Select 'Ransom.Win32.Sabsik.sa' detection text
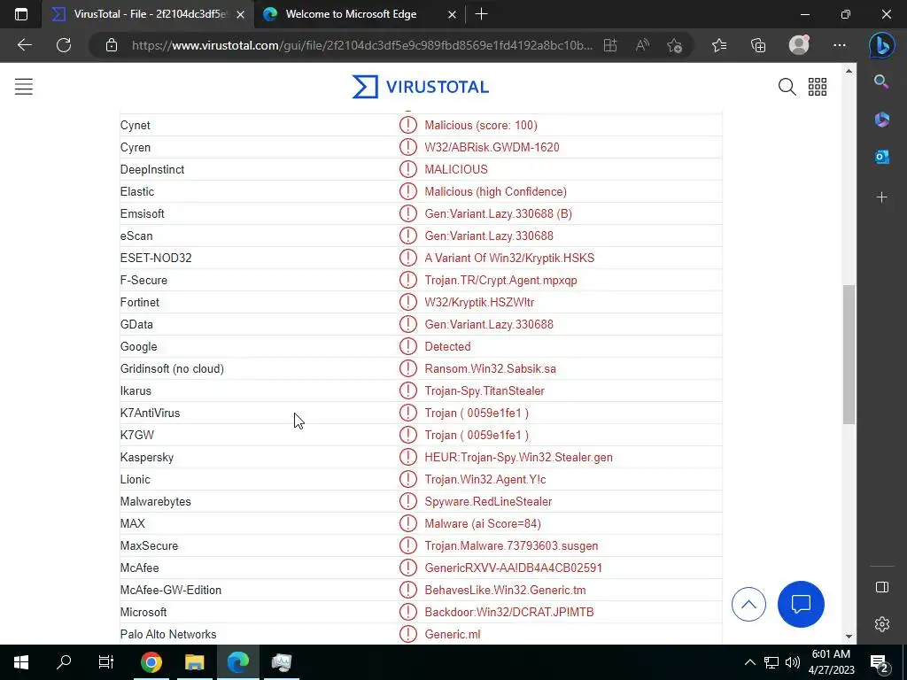 (490, 368)
